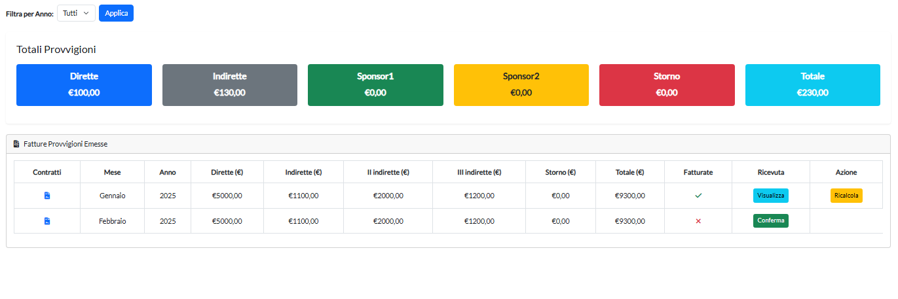Screen dimensions: 898x299
Task: Apply the year filter with Applica
Action: coord(116,13)
